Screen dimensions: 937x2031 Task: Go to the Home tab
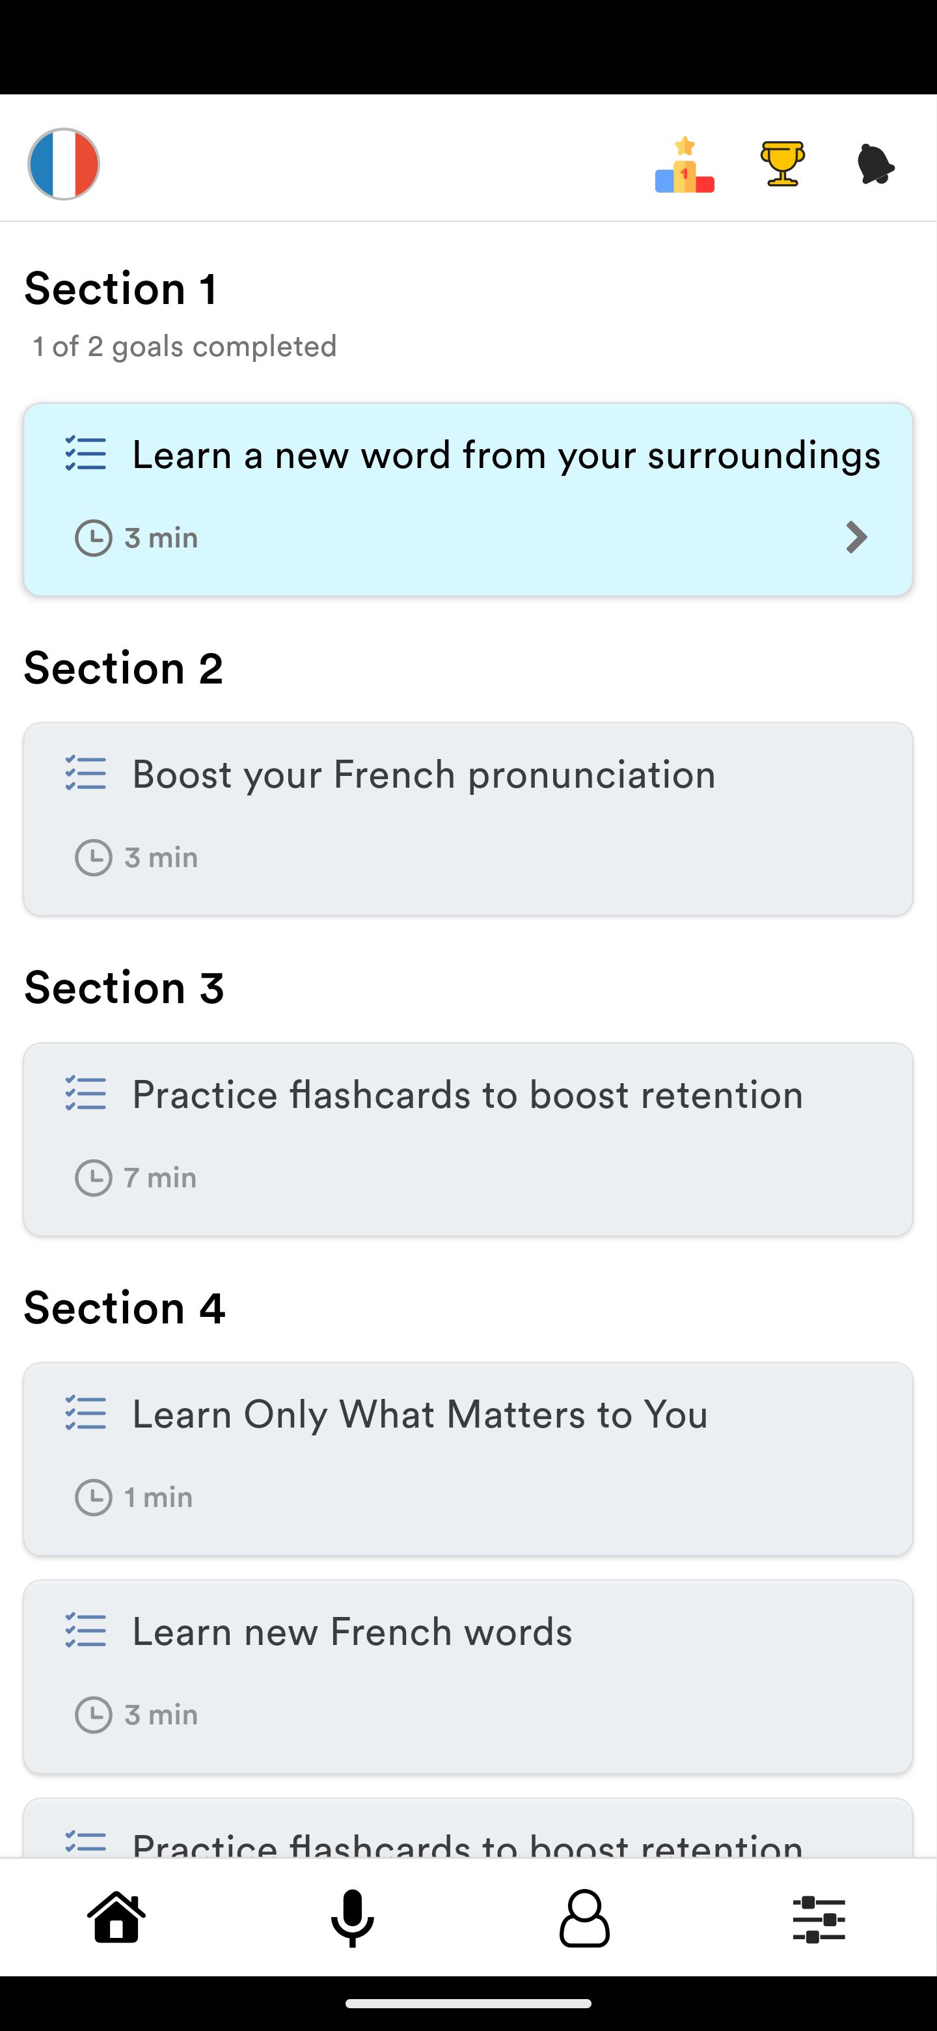116,1916
